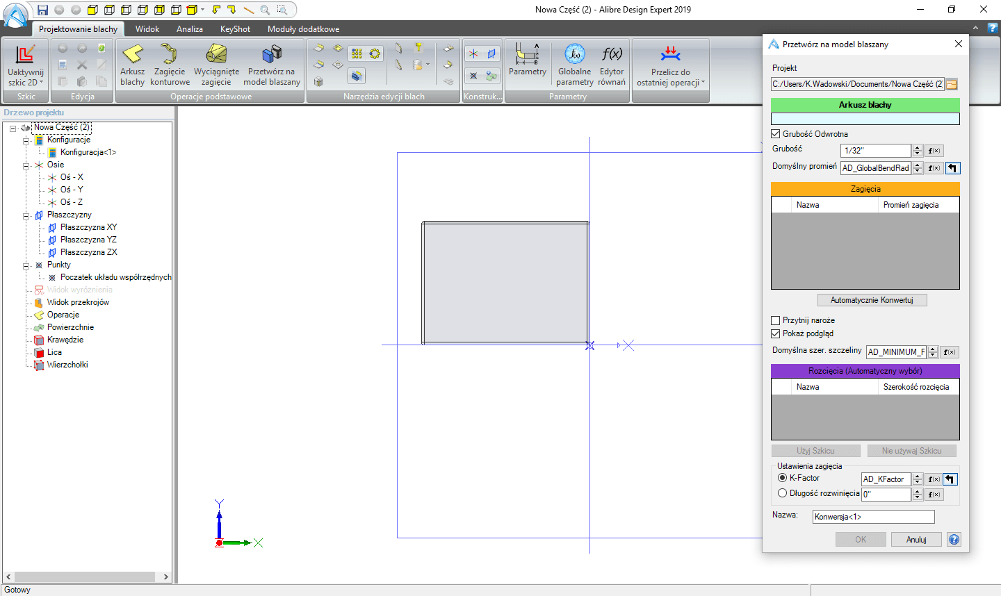Click the Automatycznie Konwertuj button
Image resolution: width=1001 pixels, height=596 pixels.
[872, 299]
